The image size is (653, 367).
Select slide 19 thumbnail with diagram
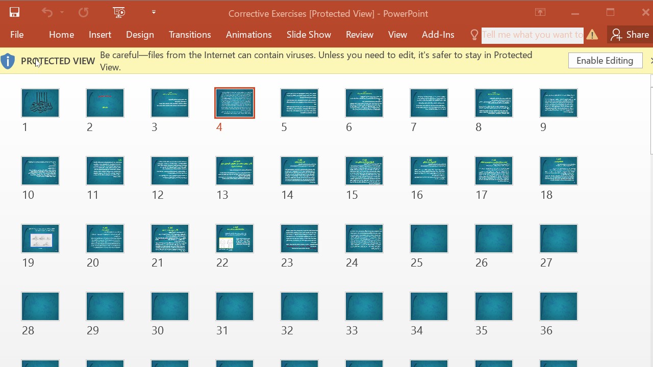click(40, 239)
